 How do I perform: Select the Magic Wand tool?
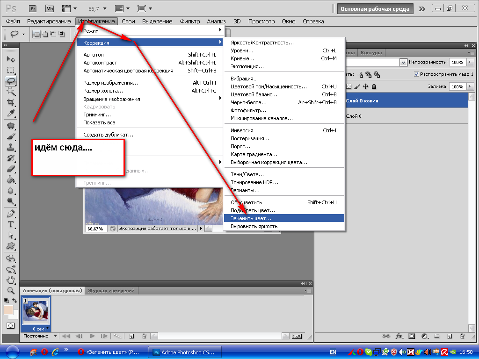[11, 91]
